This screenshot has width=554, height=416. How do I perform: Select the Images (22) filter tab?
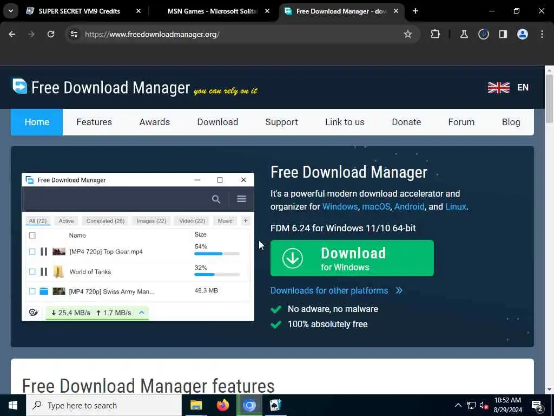151,221
